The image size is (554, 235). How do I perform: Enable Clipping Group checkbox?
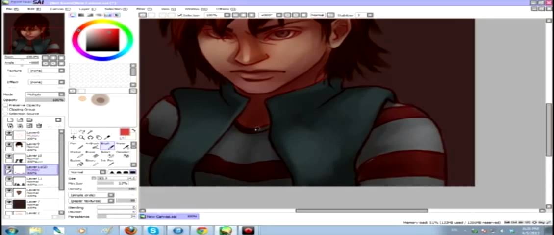(x=6, y=109)
